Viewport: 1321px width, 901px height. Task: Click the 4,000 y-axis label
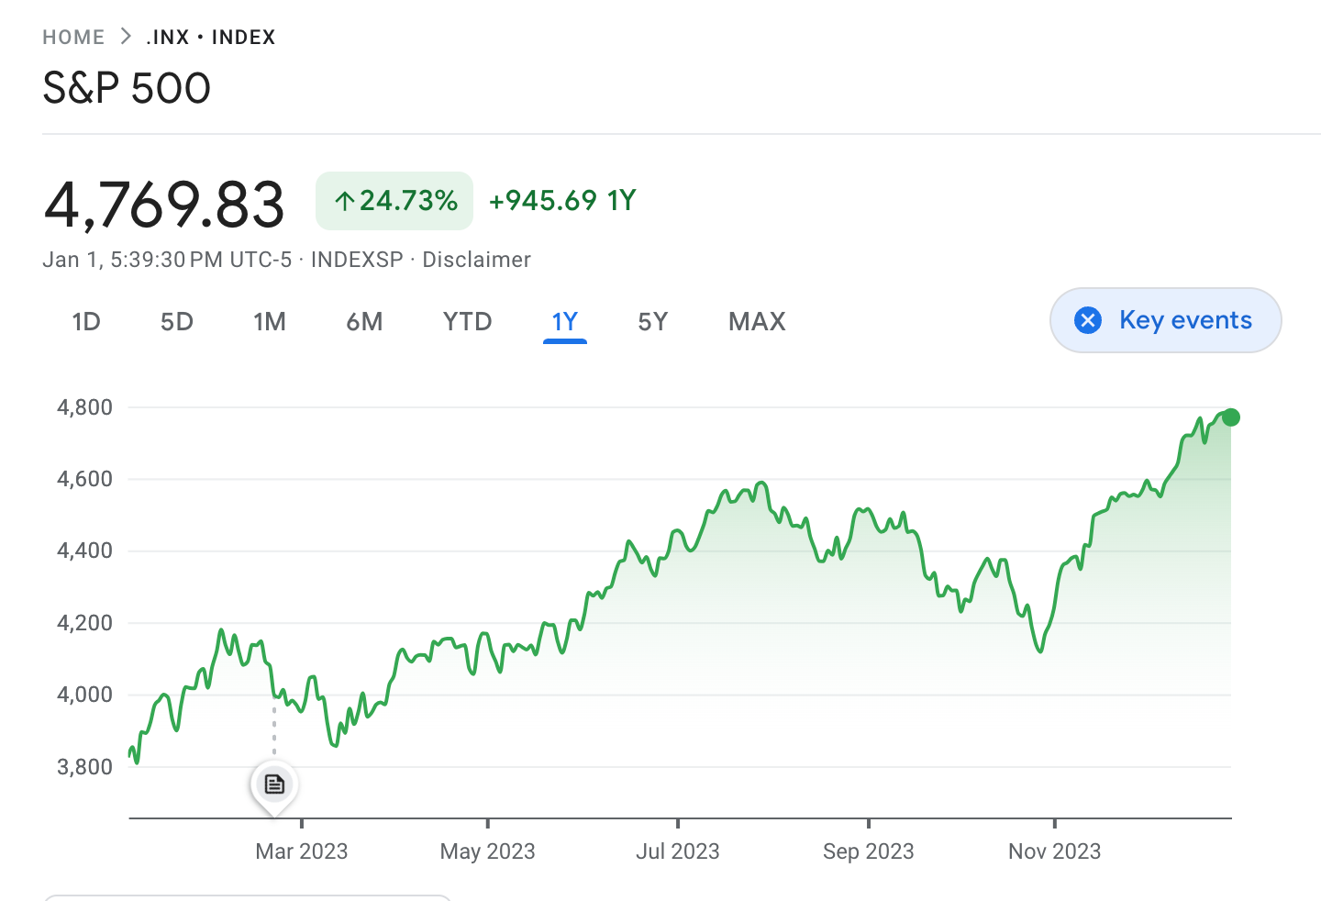(x=84, y=695)
